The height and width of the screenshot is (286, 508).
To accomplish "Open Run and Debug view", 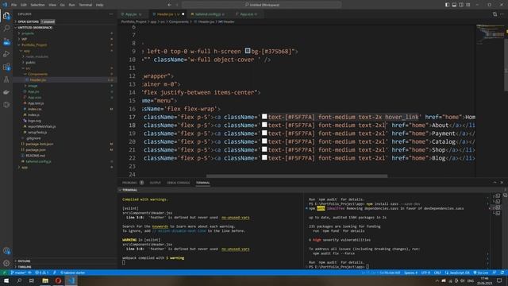I will coord(6,54).
